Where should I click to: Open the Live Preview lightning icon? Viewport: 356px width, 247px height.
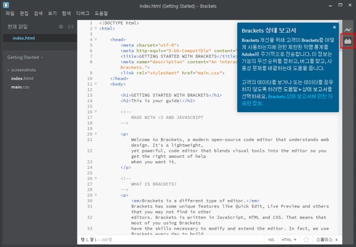(x=348, y=30)
